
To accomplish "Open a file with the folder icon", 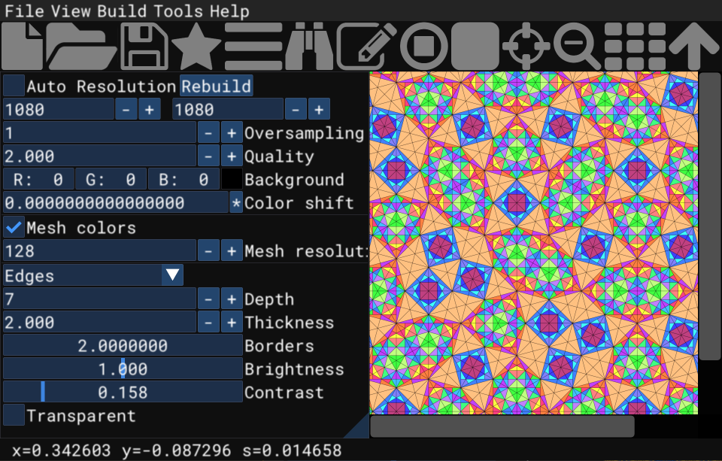I will point(81,47).
